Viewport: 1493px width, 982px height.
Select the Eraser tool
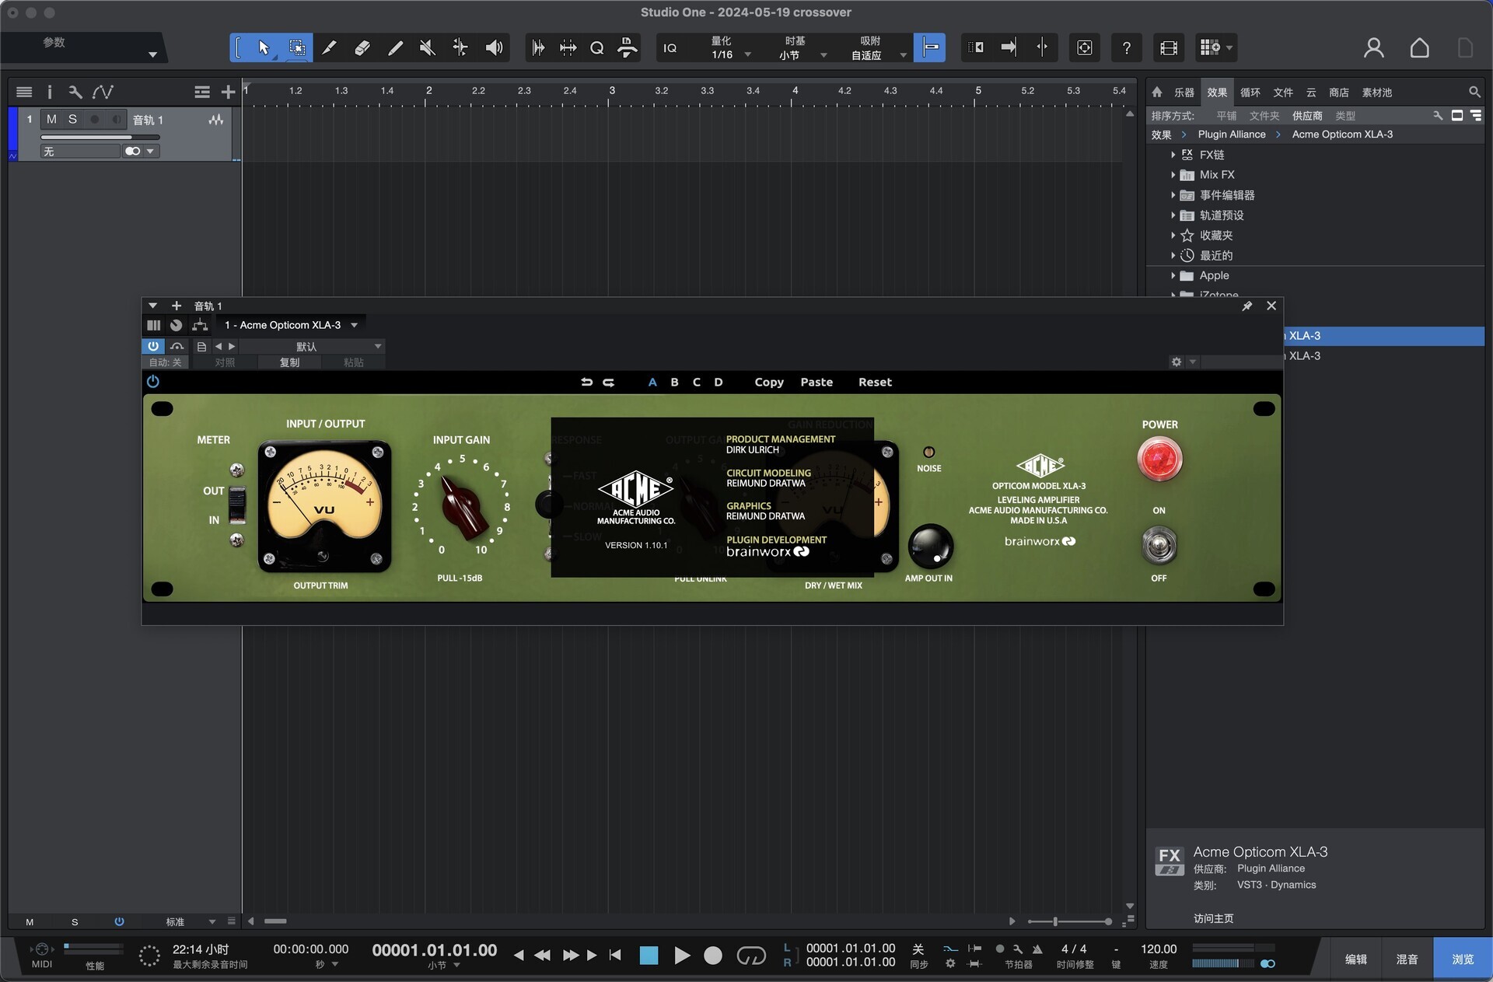point(362,47)
